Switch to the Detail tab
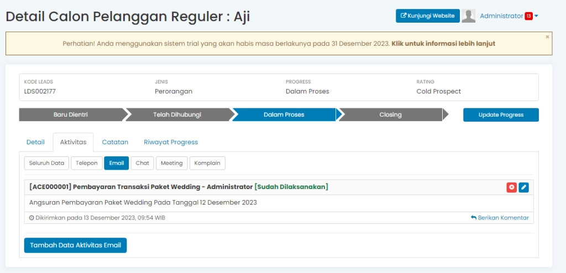 click(35, 142)
